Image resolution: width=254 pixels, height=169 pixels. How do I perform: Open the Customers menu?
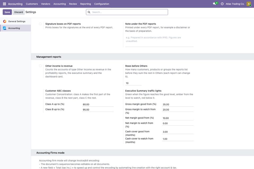coord(32,4)
